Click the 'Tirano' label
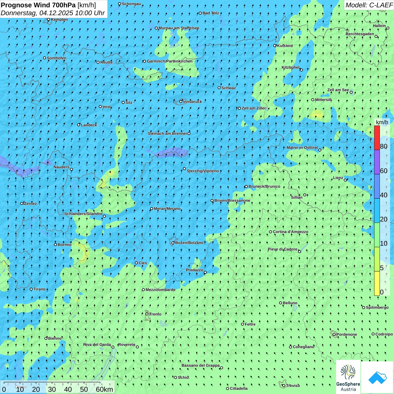The width and height of the screenshot is (394, 394). 39,289
